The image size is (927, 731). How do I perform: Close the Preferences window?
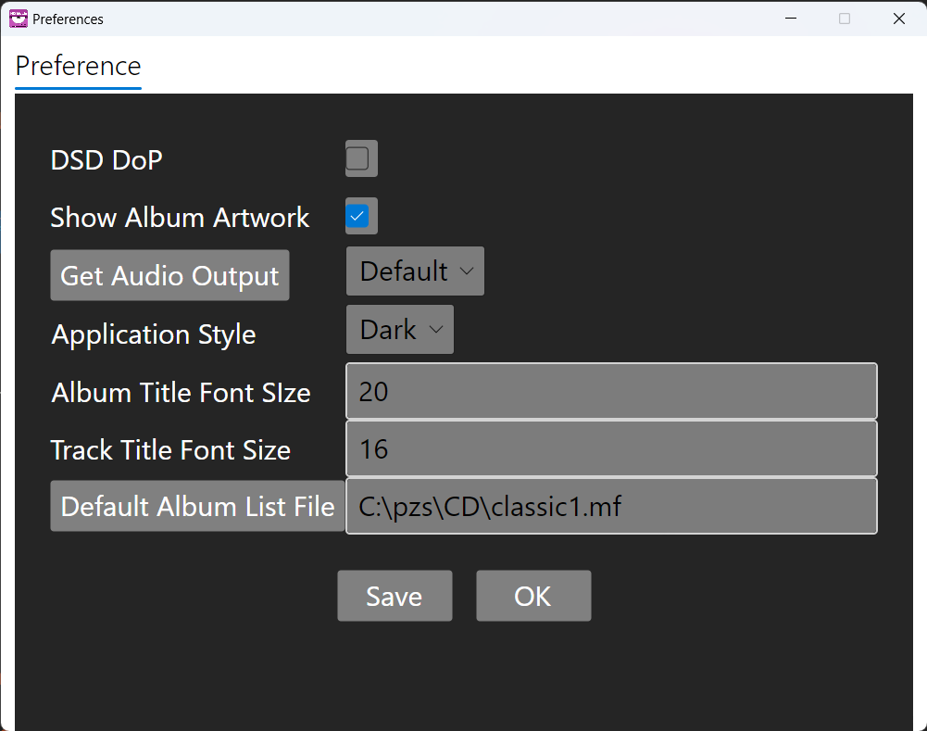coord(898,19)
